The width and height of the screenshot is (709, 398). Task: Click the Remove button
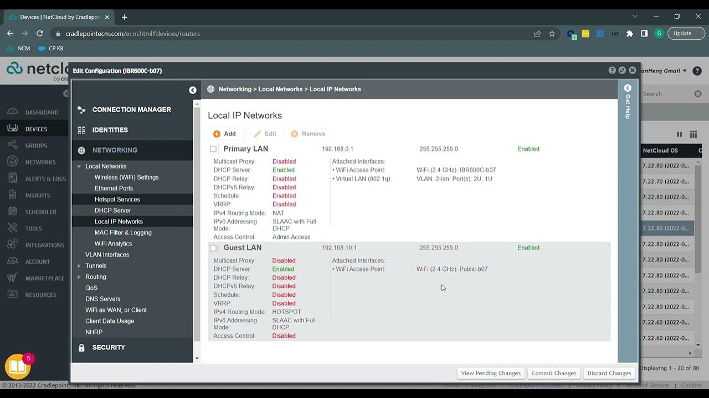pos(308,134)
